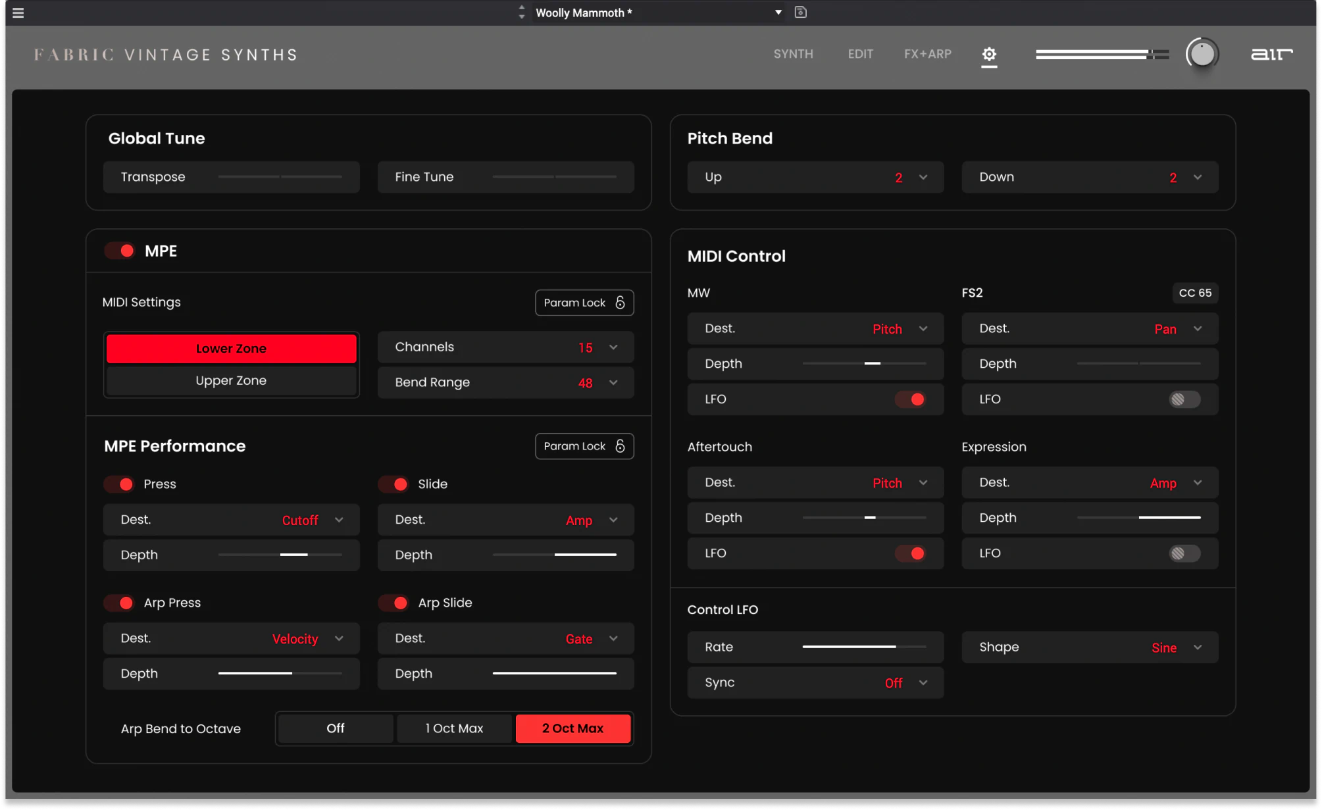This screenshot has height=810, width=1322.
Task: Switch to the SYNTH tab
Action: click(793, 54)
